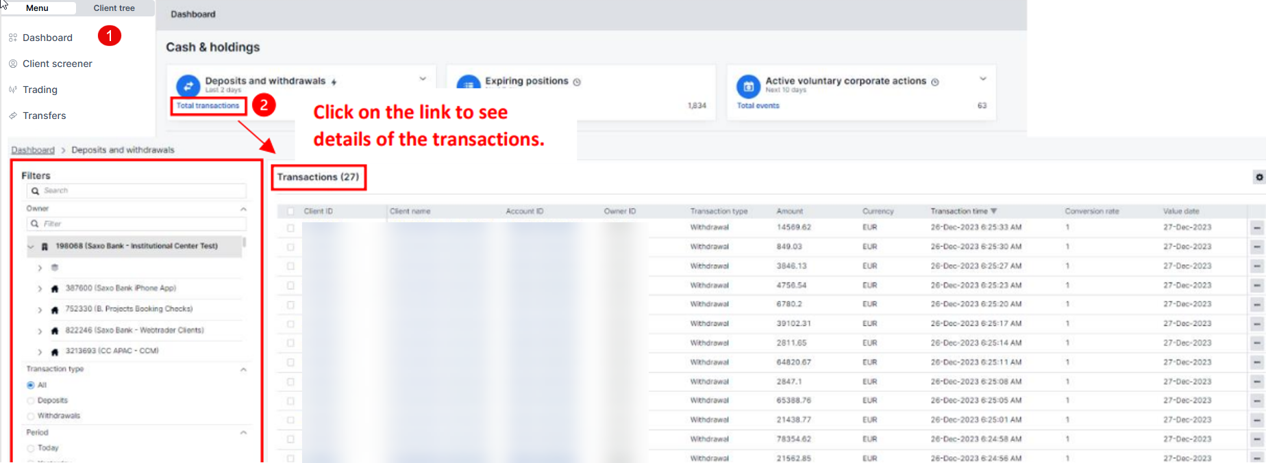Click the Trading sidebar icon

click(13, 90)
